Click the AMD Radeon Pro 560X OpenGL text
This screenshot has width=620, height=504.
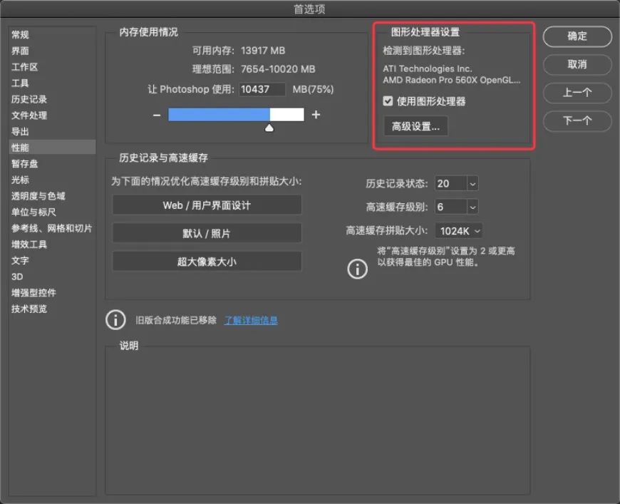click(452, 81)
